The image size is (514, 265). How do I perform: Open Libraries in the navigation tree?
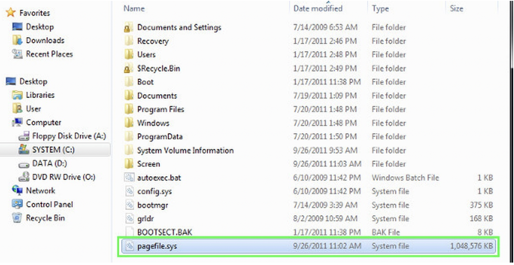[40, 95]
